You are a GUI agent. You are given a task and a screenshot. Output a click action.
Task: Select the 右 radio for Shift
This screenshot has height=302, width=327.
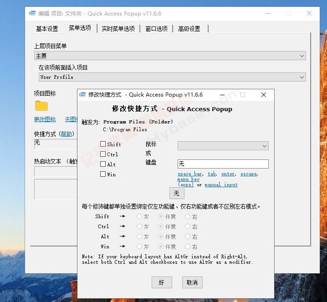(188, 216)
